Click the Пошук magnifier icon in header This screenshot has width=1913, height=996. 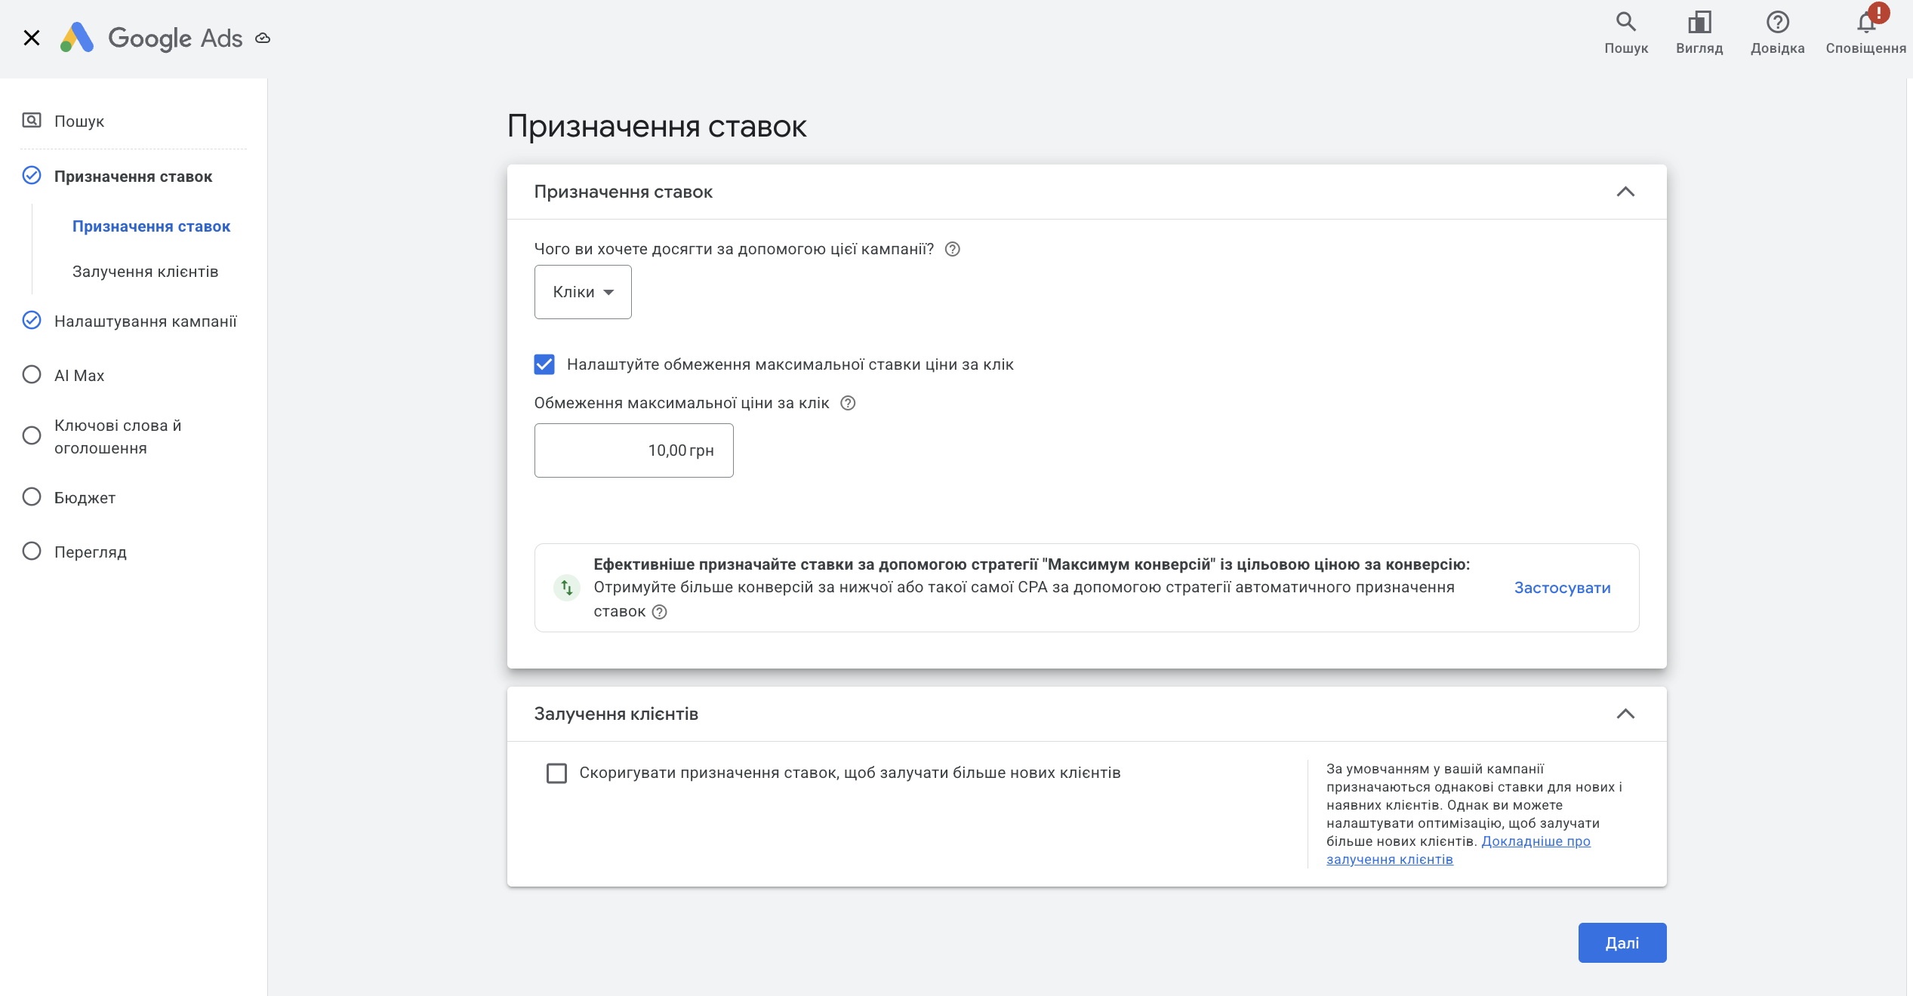click(x=1625, y=22)
